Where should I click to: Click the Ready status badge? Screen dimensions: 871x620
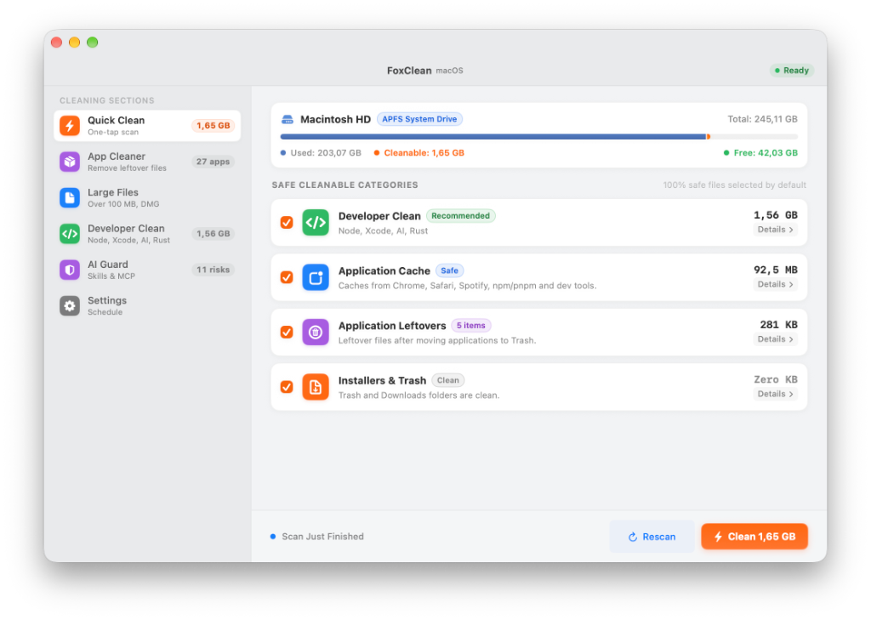[x=792, y=71]
